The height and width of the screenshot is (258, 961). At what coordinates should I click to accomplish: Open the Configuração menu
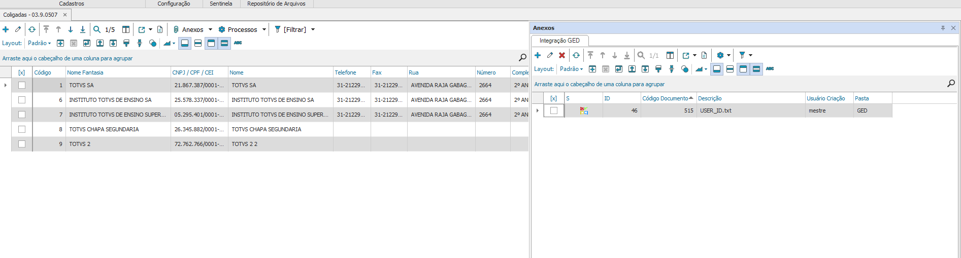[174, 4]
